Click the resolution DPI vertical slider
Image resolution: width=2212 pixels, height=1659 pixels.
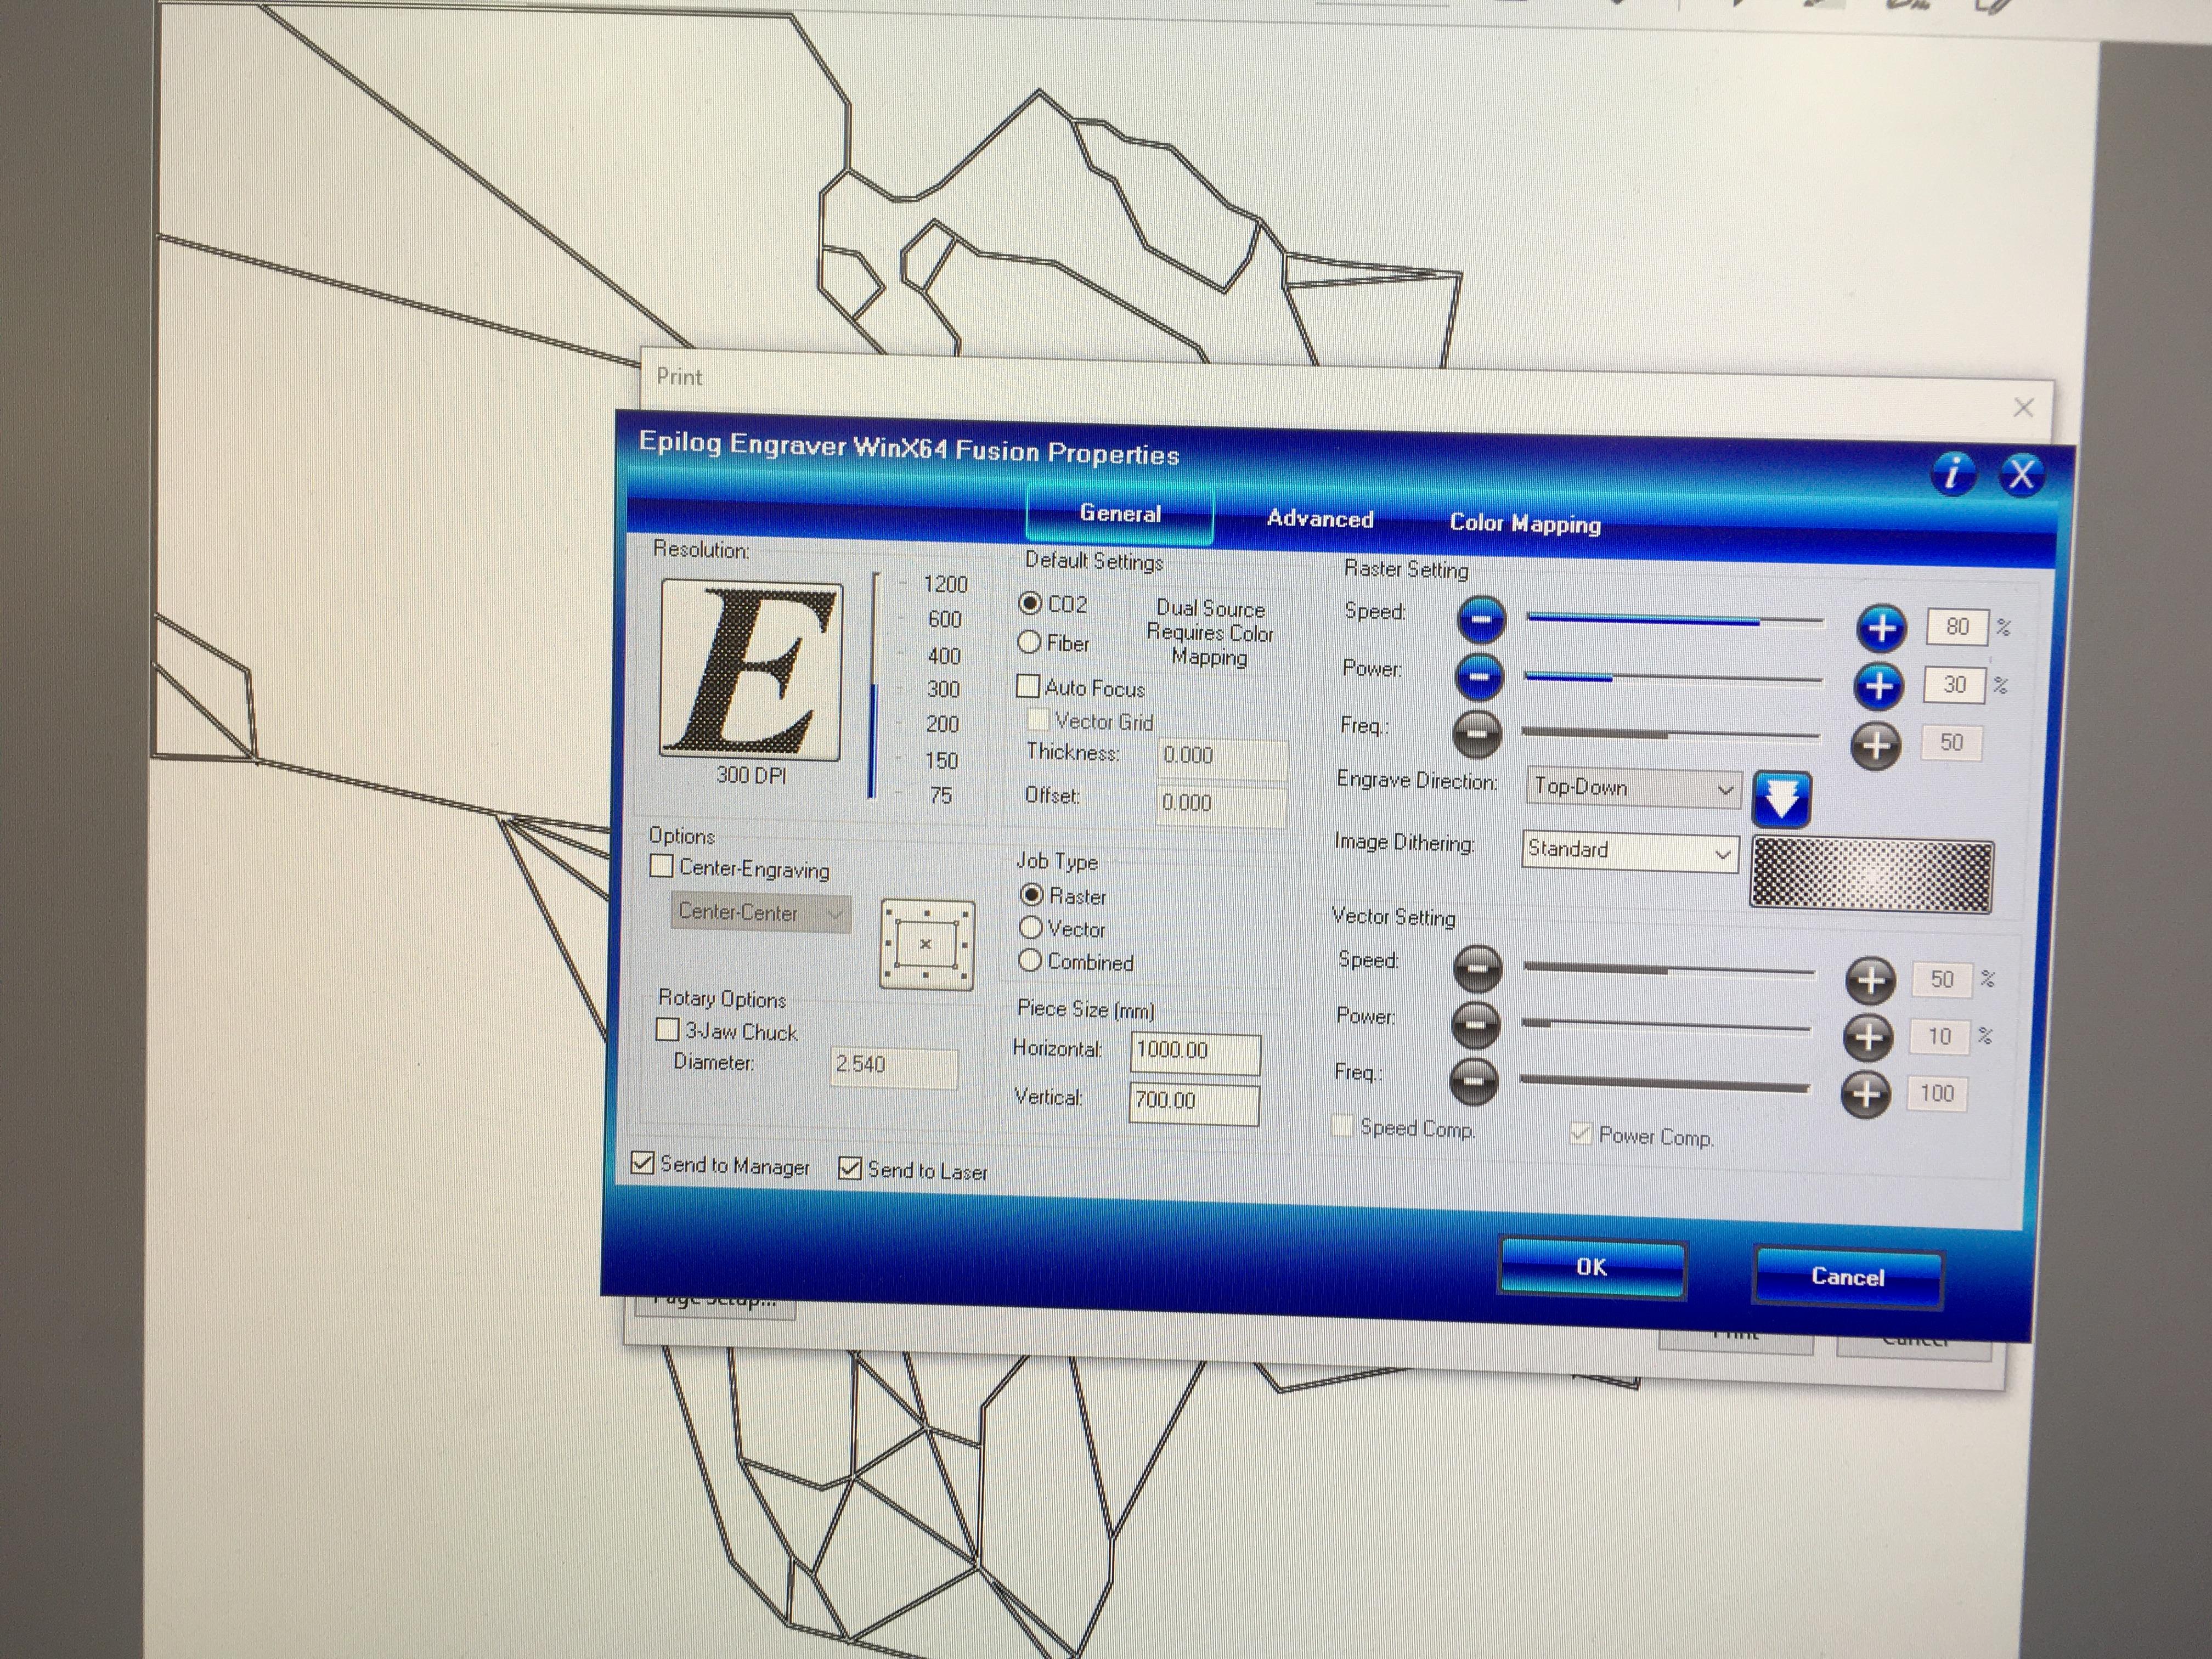pos(875,686)
